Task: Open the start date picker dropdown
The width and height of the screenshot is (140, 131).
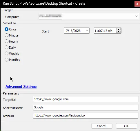Action: pyautogui.click(x=87, y=31)
